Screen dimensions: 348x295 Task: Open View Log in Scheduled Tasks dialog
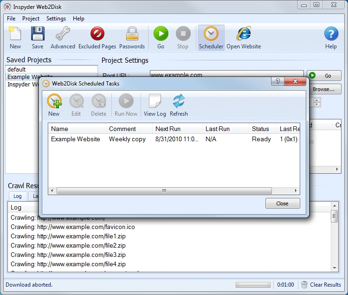point(155,105)
